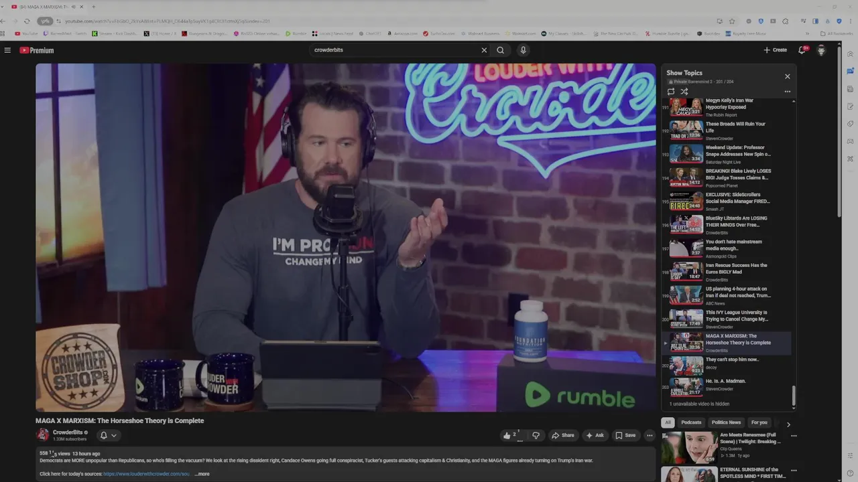
Task: Go to the YouTube Premium home logo
Action: tap(36, 50)
